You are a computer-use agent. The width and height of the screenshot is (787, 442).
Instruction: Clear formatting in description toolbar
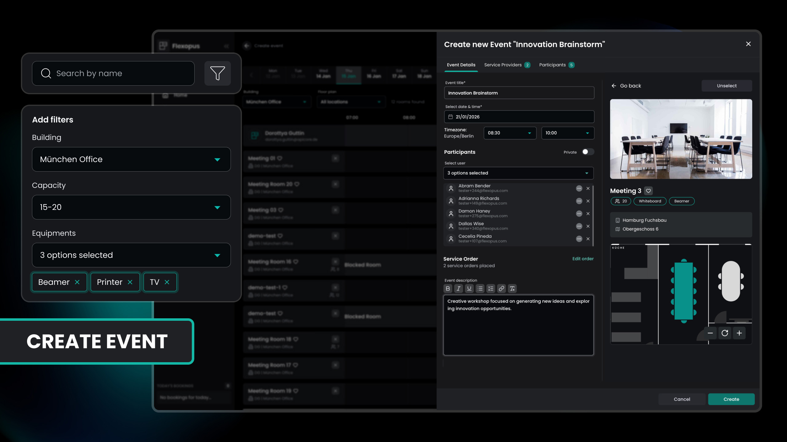click(512, 289)
